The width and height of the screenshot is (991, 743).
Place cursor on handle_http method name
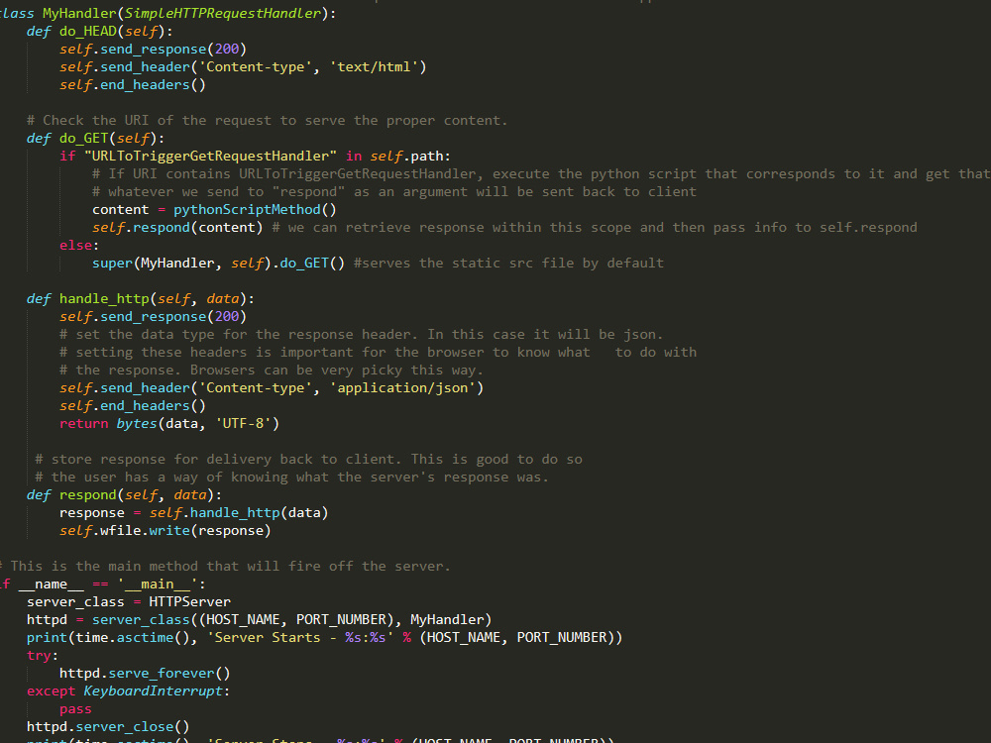click(104, 299)
